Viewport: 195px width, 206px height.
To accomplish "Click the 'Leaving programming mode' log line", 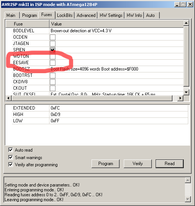I will [x=34, y=200].
